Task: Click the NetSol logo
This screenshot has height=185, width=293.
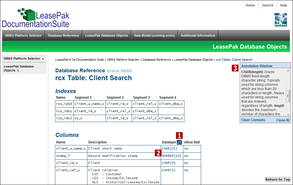Action: tap(281, 20)
